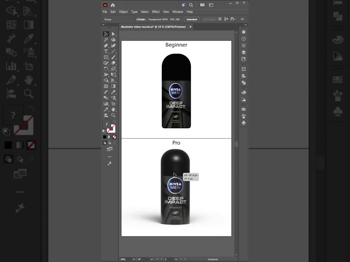Close the illustrator video record.ai tab
This screenshot has width=350, height=262.
(191, 27)
